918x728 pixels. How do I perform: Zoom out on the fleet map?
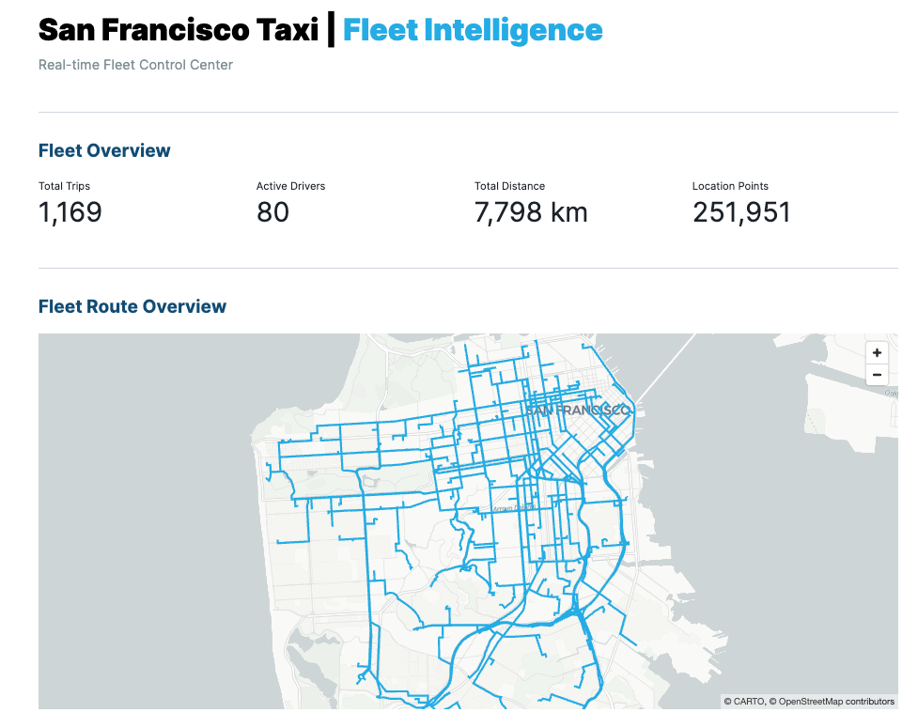click(877, 375)
